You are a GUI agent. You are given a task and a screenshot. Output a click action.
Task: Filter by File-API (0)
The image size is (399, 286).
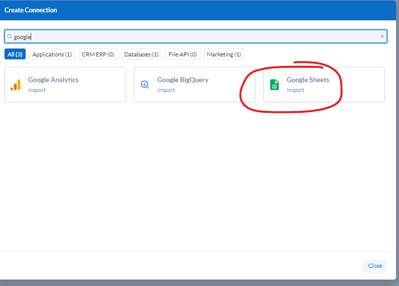tap(183, 54)
